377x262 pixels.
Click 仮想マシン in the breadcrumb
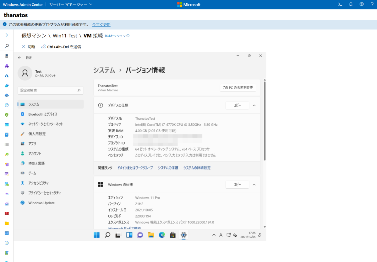tap(34, 36)
